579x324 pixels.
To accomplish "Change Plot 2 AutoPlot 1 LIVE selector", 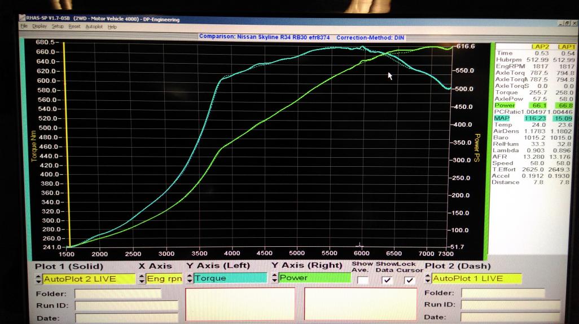I will coord(474,278).
